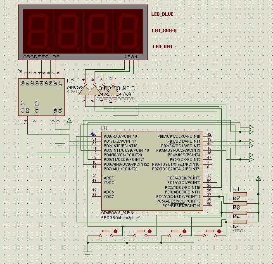The image size is (273, 264).
Task: Click the 10k resistor value text
Action: [x=235, y=226]
